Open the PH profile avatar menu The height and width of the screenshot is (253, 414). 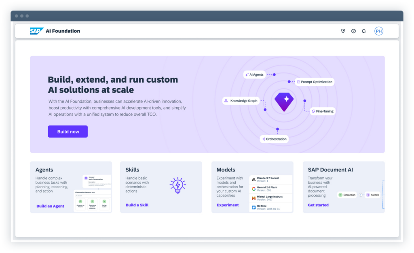(378, 31)
